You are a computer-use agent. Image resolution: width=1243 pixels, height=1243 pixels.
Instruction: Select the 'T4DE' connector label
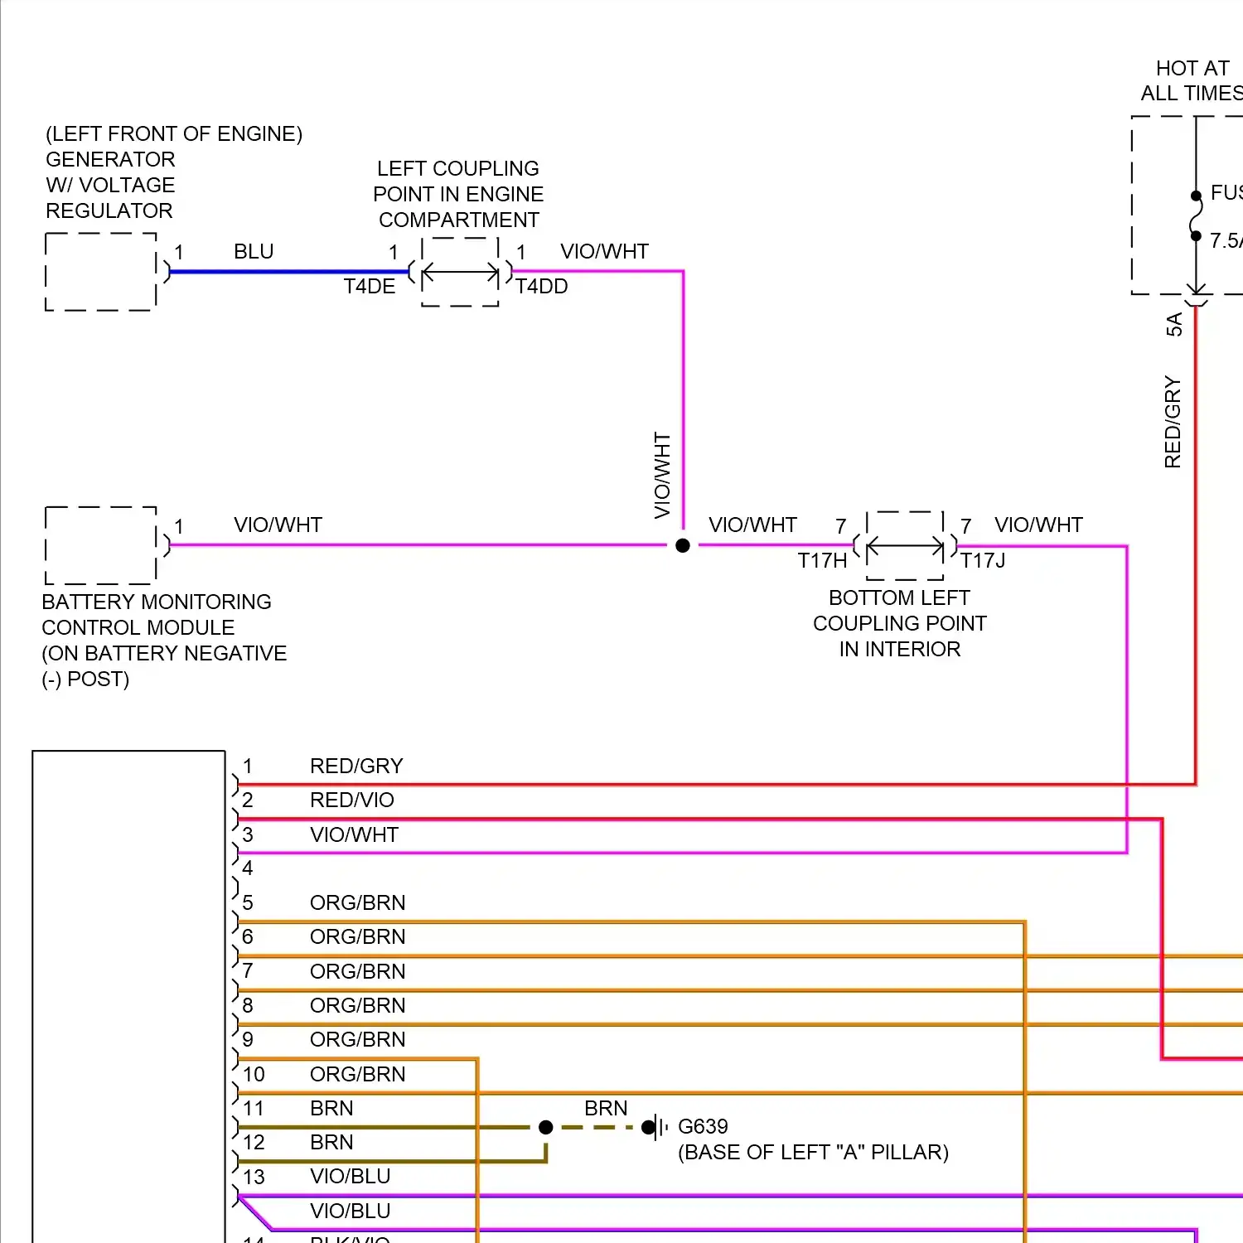click(x=370, y=286)
